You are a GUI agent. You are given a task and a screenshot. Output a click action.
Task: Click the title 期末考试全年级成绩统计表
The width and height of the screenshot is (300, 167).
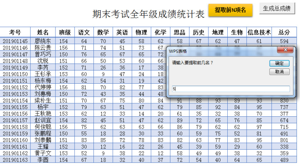click(x=148, y=14)
